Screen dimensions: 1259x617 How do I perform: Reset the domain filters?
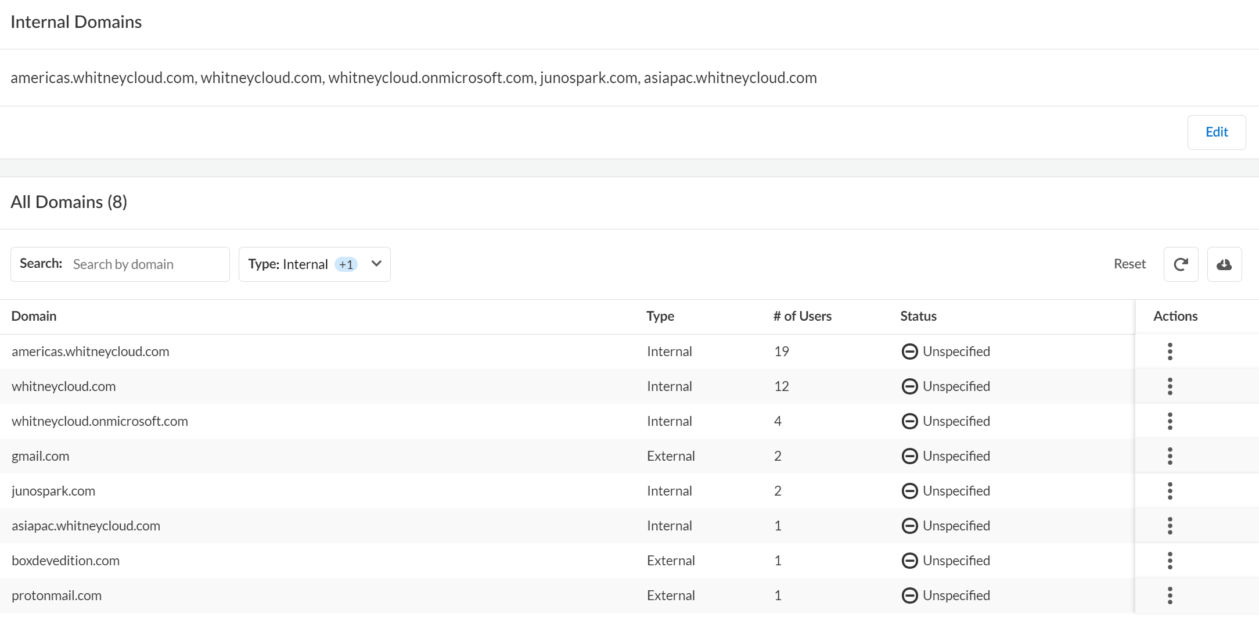coord(1129,264)
